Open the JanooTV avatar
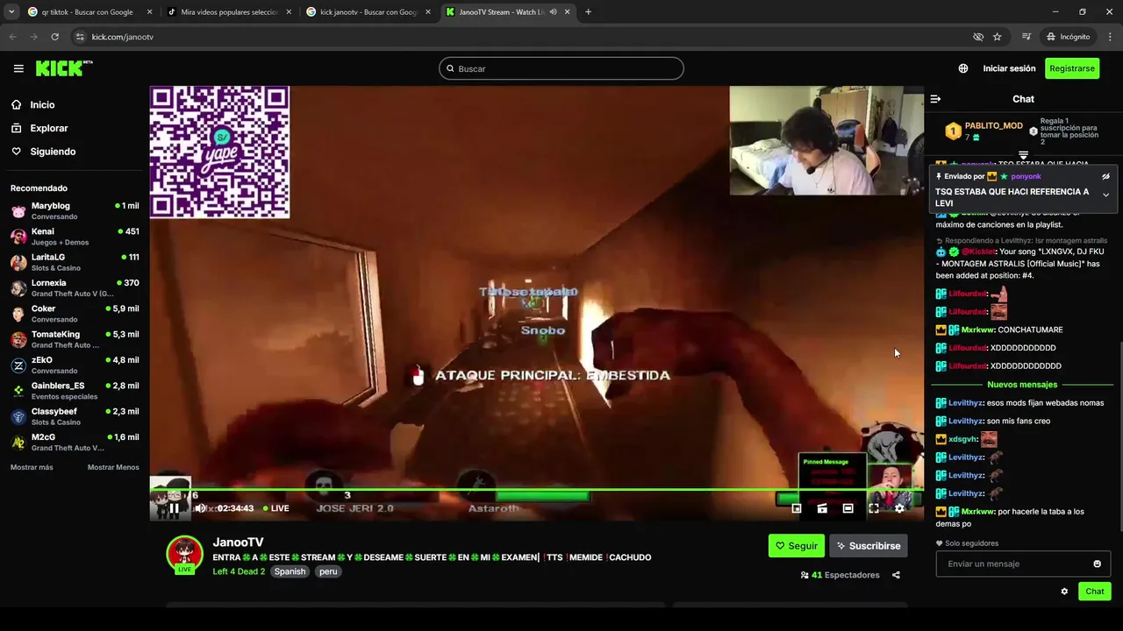 click(x=185, y=553)
